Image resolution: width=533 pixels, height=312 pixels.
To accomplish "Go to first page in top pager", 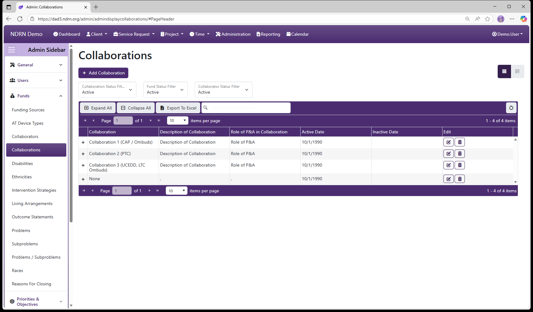I will click(x=85, y=120).
